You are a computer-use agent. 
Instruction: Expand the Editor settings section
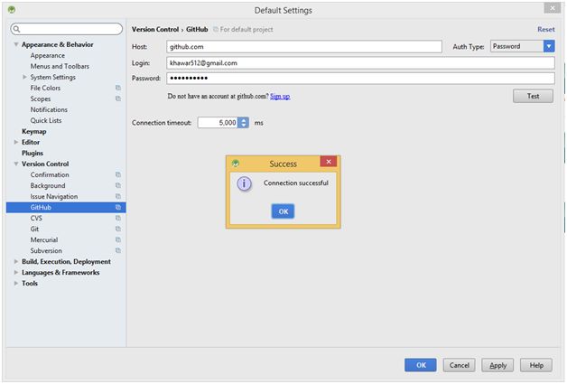coord(16,142)
